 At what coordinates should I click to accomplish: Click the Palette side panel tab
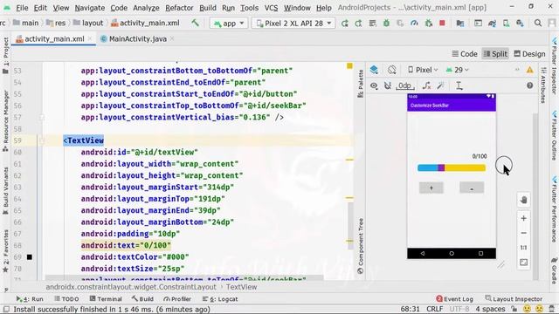click(361, 84)
